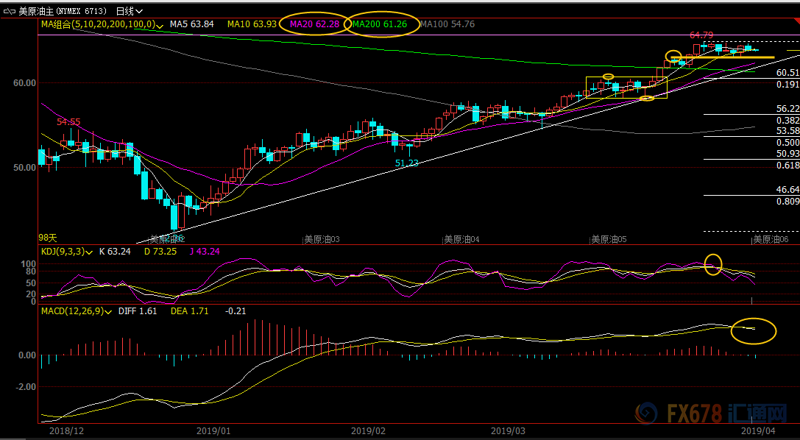Click the chart link icon beside 美原油主
800x440 pixels.
tap(10, 11)
